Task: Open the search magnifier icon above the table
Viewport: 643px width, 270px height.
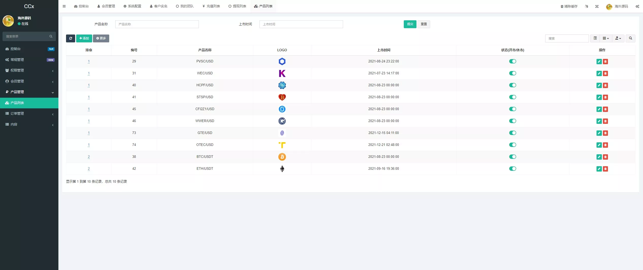Action: point(631,38)
